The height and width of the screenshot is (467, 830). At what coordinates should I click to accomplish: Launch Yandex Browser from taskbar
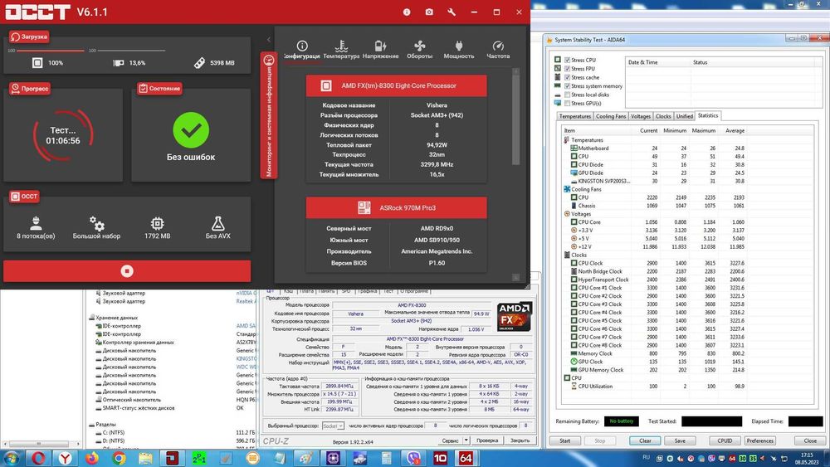[x=65, y=458]
